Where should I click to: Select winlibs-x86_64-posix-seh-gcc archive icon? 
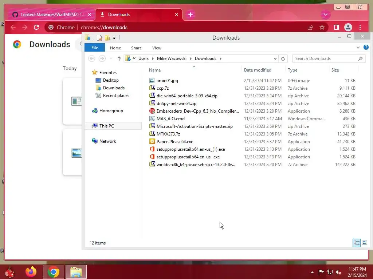[x=152, y=164]
